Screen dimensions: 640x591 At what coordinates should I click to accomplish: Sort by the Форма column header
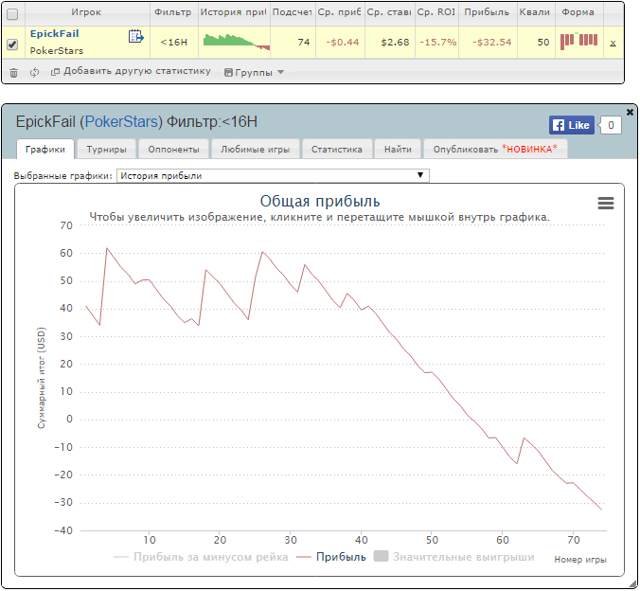(578, 12)
